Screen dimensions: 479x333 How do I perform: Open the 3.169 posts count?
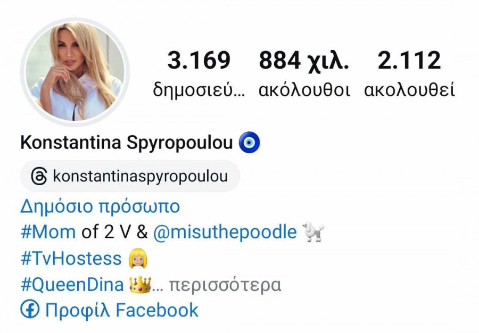tap(199, 73)
